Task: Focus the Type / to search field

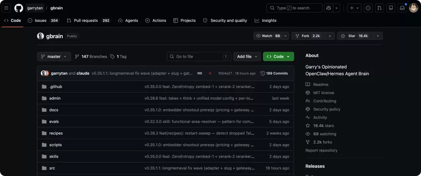Action: click(294, 8)
